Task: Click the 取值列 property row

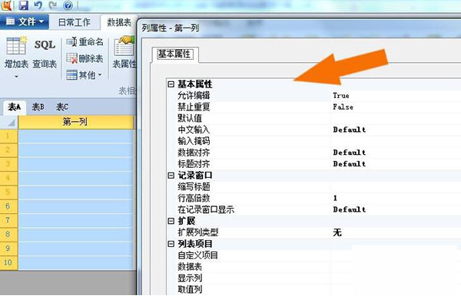Action: pyautogui.click(x=313, y=290)
